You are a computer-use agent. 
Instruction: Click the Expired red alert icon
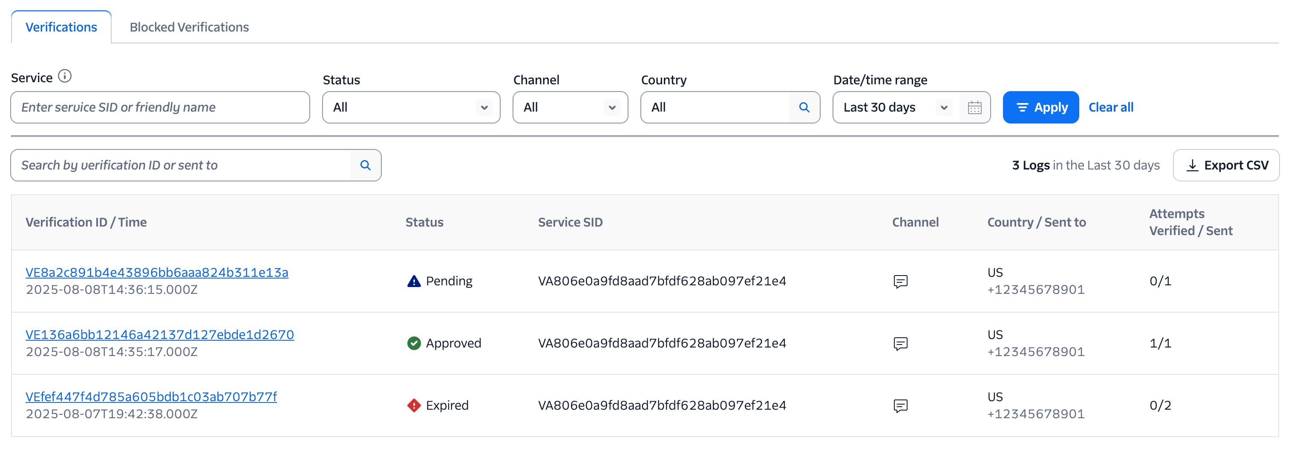pos(413,405)
